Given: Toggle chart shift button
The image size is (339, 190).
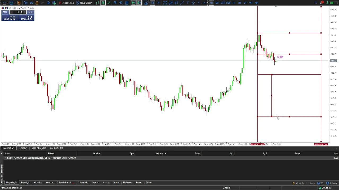Looking at the screenshot, I should (x=139, y=3).
